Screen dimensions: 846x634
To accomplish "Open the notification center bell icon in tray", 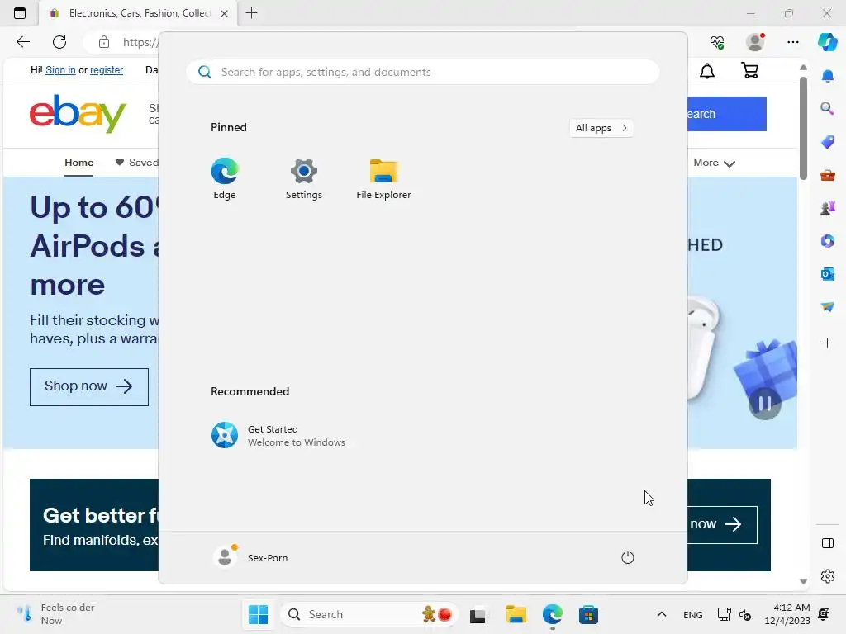I will (824, 614).
